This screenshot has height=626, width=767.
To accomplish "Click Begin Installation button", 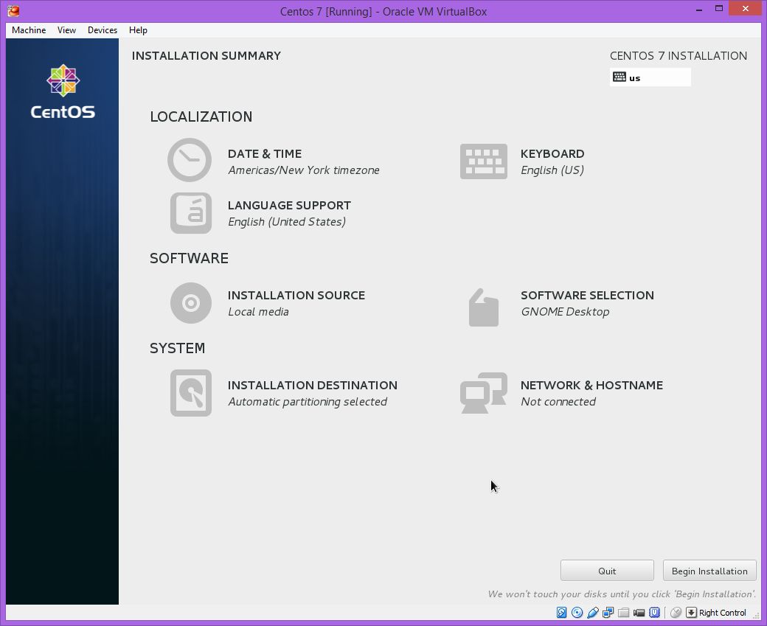I will pos(709,571).
